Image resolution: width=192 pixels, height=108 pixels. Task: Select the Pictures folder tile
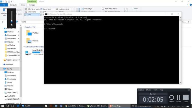click(32, 41)
